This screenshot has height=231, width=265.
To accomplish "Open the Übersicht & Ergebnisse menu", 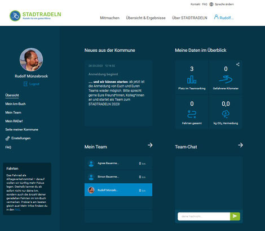I will point(145,18).
